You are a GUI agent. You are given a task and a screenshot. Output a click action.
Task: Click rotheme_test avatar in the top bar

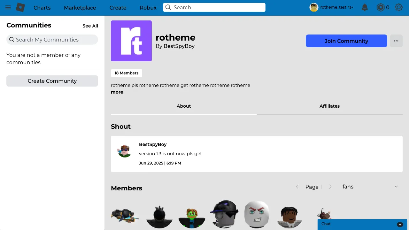click(313, 7)
